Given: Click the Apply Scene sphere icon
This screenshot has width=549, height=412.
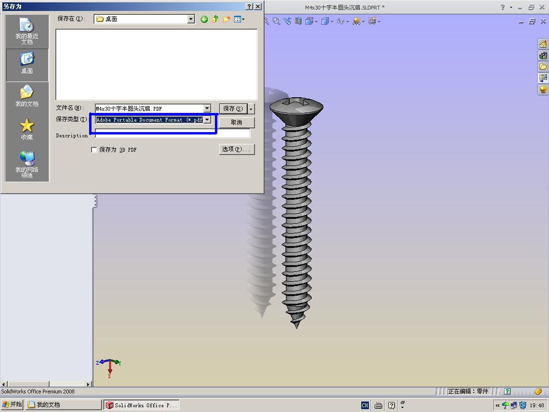Looking at the screenshot, I should click(x=356, y=21).
